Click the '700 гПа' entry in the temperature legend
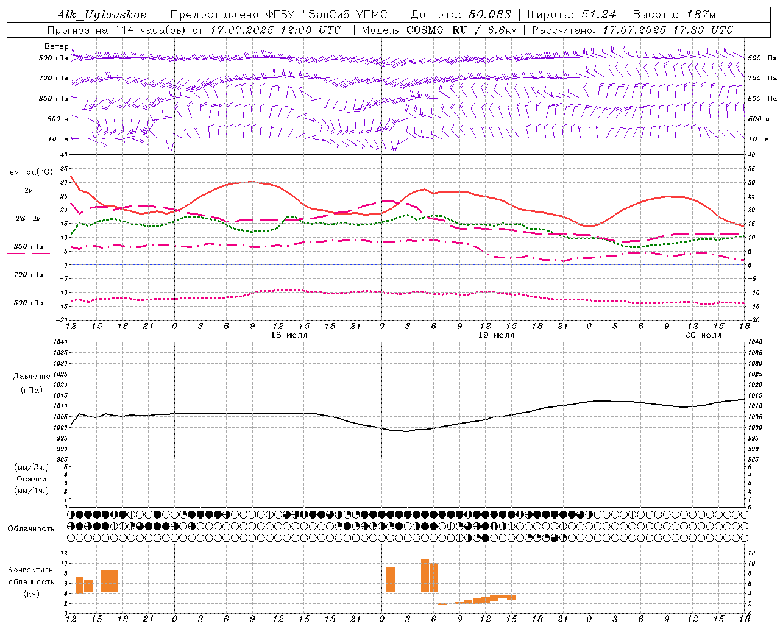 (29, 275)
